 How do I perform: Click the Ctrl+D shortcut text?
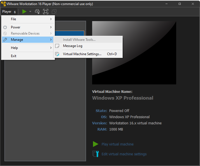coord(112,54)
